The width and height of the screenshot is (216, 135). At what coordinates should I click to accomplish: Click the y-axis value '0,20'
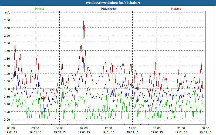coord(7,112)
